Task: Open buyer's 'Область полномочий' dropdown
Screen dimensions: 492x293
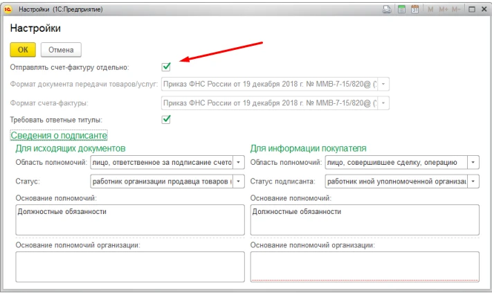Action: pos(473,162)
